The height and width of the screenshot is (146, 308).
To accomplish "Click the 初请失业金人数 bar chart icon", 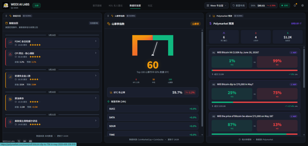I will point(10,77).
